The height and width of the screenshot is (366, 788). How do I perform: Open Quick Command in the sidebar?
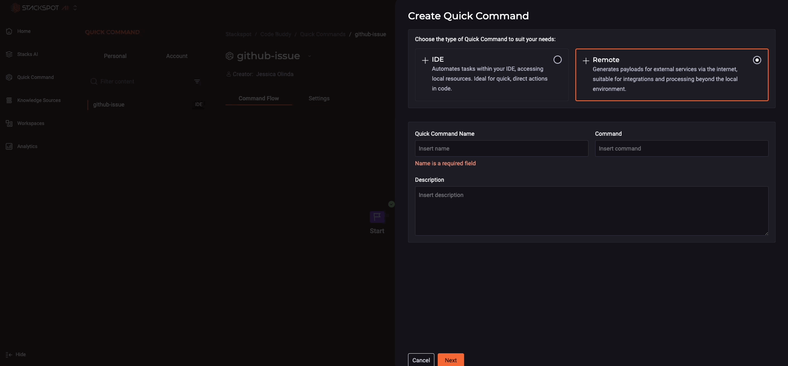[x=35, y=77]
